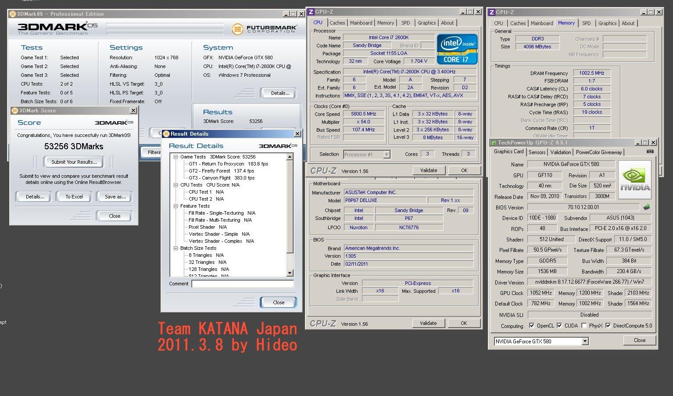
Task: Click Validate in the upper CPU-Z window
Action: coord(429,170)
